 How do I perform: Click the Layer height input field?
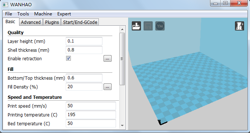click(x=84, y=41)
